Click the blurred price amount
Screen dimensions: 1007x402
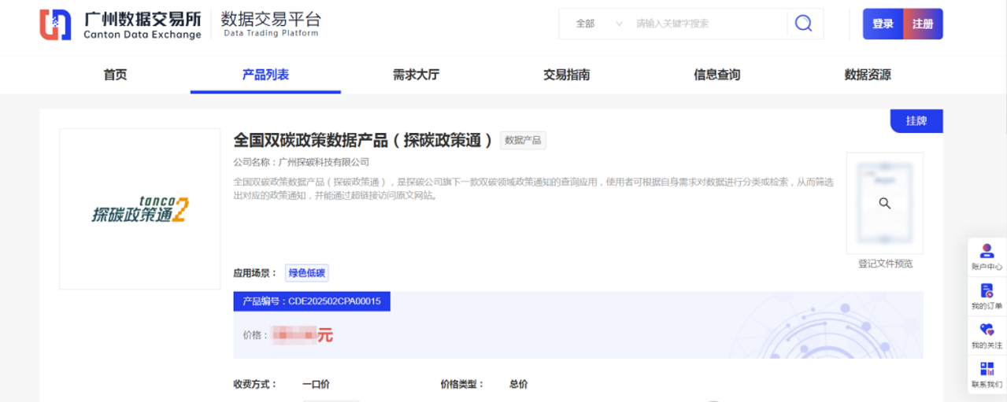294,335
